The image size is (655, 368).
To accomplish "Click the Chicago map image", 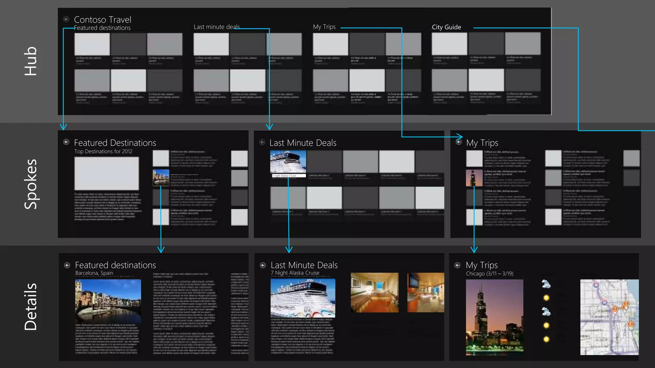I will point(609,317).
